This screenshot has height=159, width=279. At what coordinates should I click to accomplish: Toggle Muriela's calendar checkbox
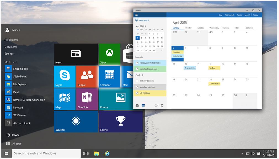pos(137,87)
